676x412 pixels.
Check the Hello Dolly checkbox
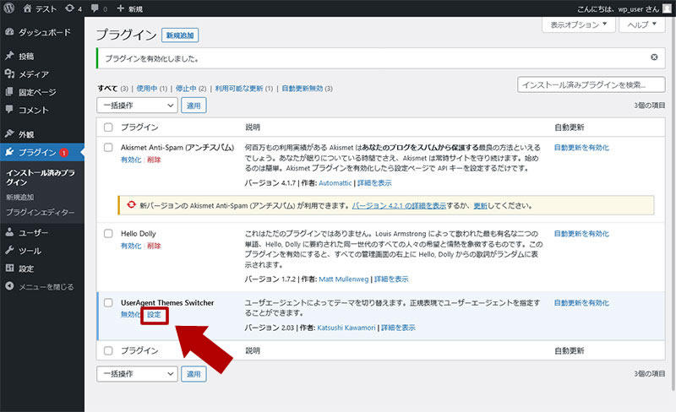point(108,234)
